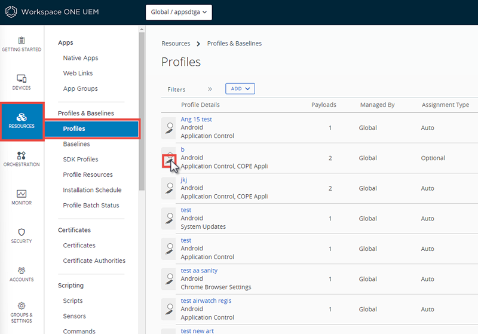The height and width of the screenshot is (334, 478).
Task: Select the radio button for Ang 15 test
Action: [170, 125]
